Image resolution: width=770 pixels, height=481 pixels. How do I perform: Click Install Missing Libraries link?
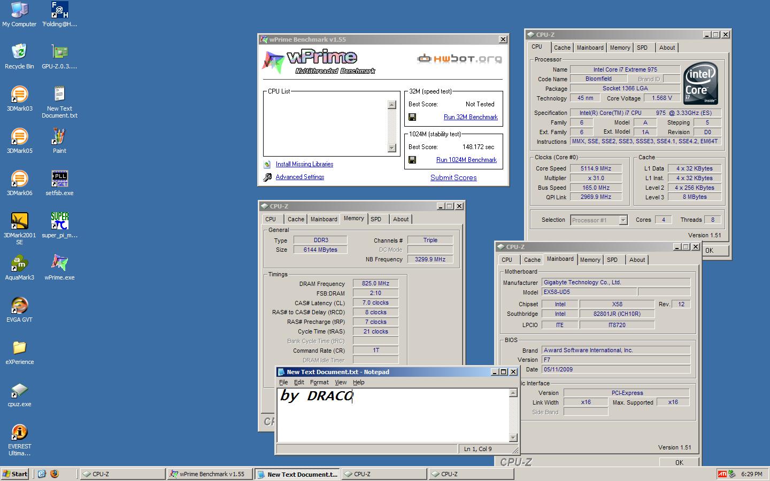(304, 164)
